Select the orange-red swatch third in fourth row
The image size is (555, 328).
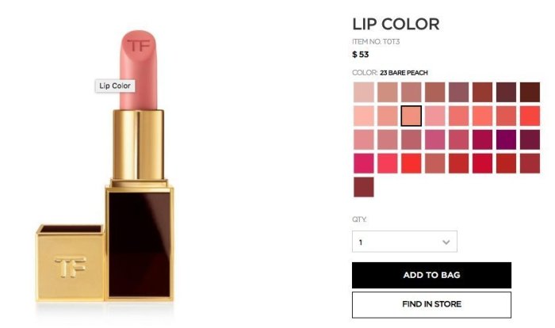point(411,163)
